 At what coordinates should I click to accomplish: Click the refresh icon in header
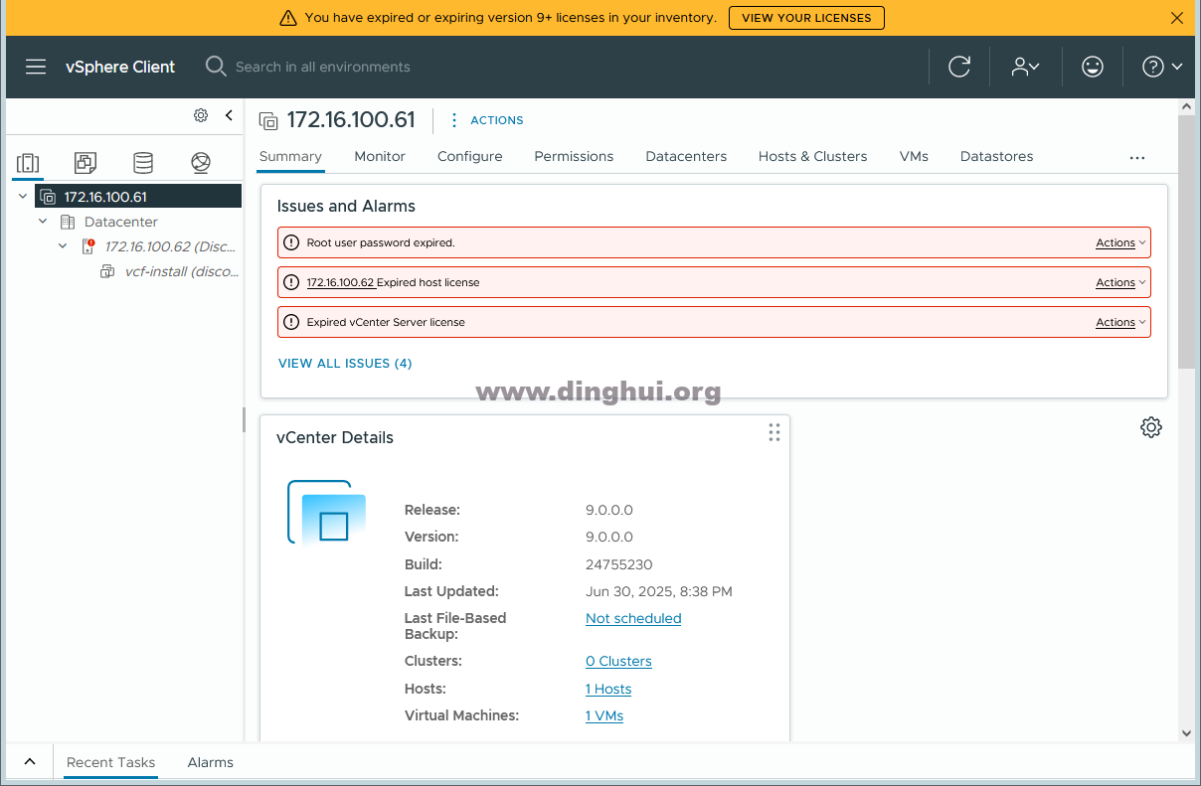click(958, 67)
